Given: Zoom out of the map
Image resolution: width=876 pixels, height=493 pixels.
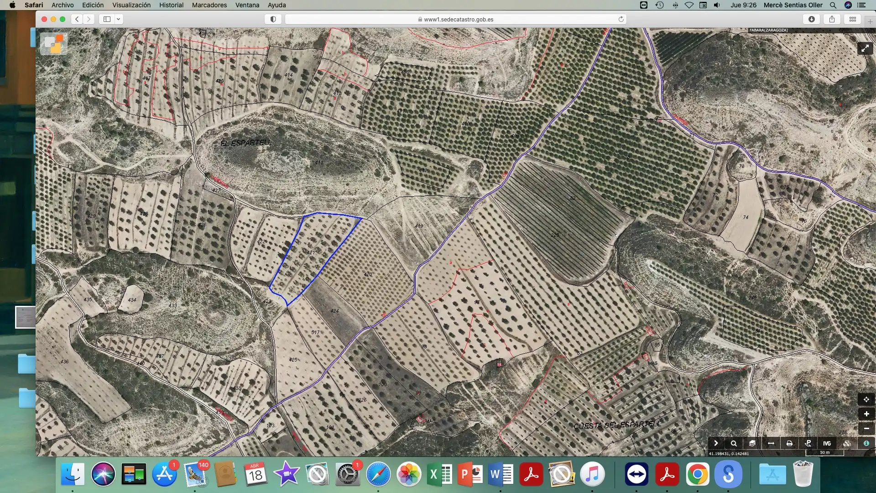Looking at the screenshot, I should (866, 428).
